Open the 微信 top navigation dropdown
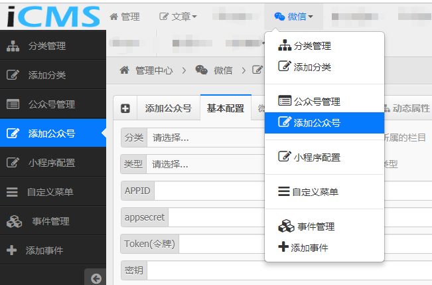Screen dimensions: 432x285 [x=293, y=17]
